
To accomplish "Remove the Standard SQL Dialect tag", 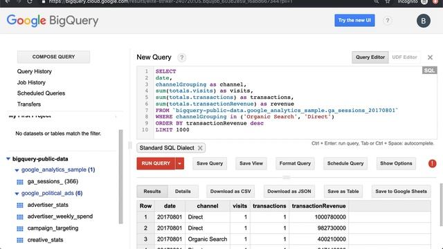I will coord(200,148).
